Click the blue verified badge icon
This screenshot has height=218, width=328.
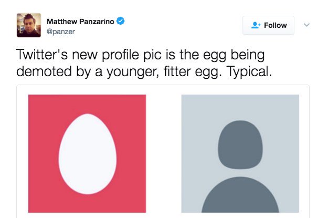[x=121, y=21]
